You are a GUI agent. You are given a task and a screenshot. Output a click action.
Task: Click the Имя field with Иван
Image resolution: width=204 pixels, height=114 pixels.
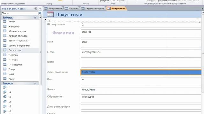pos(141,44)
